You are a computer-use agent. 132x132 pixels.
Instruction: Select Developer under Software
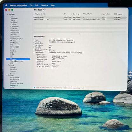click(x=14, y=81)
